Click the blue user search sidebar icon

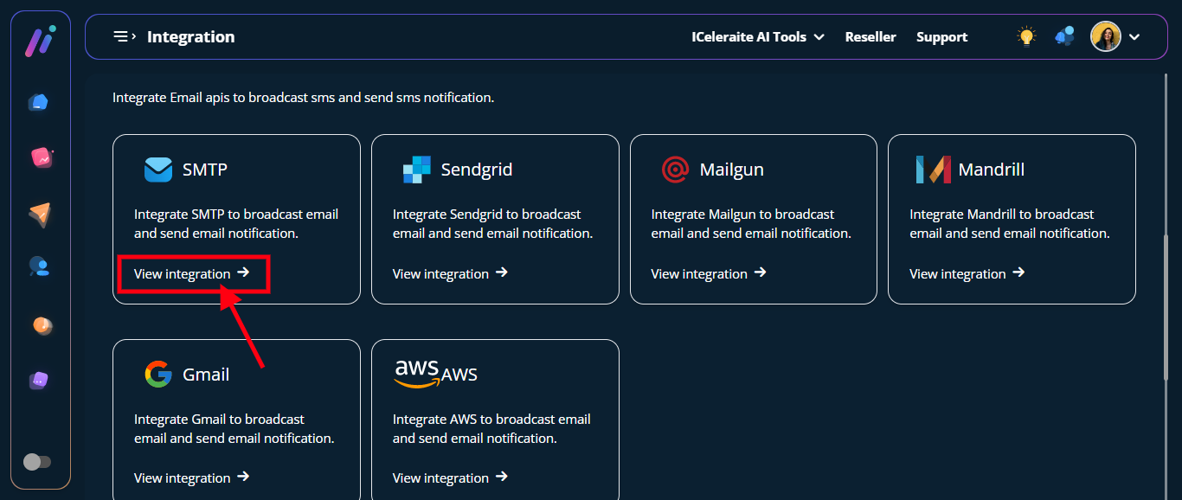[39, 267]
